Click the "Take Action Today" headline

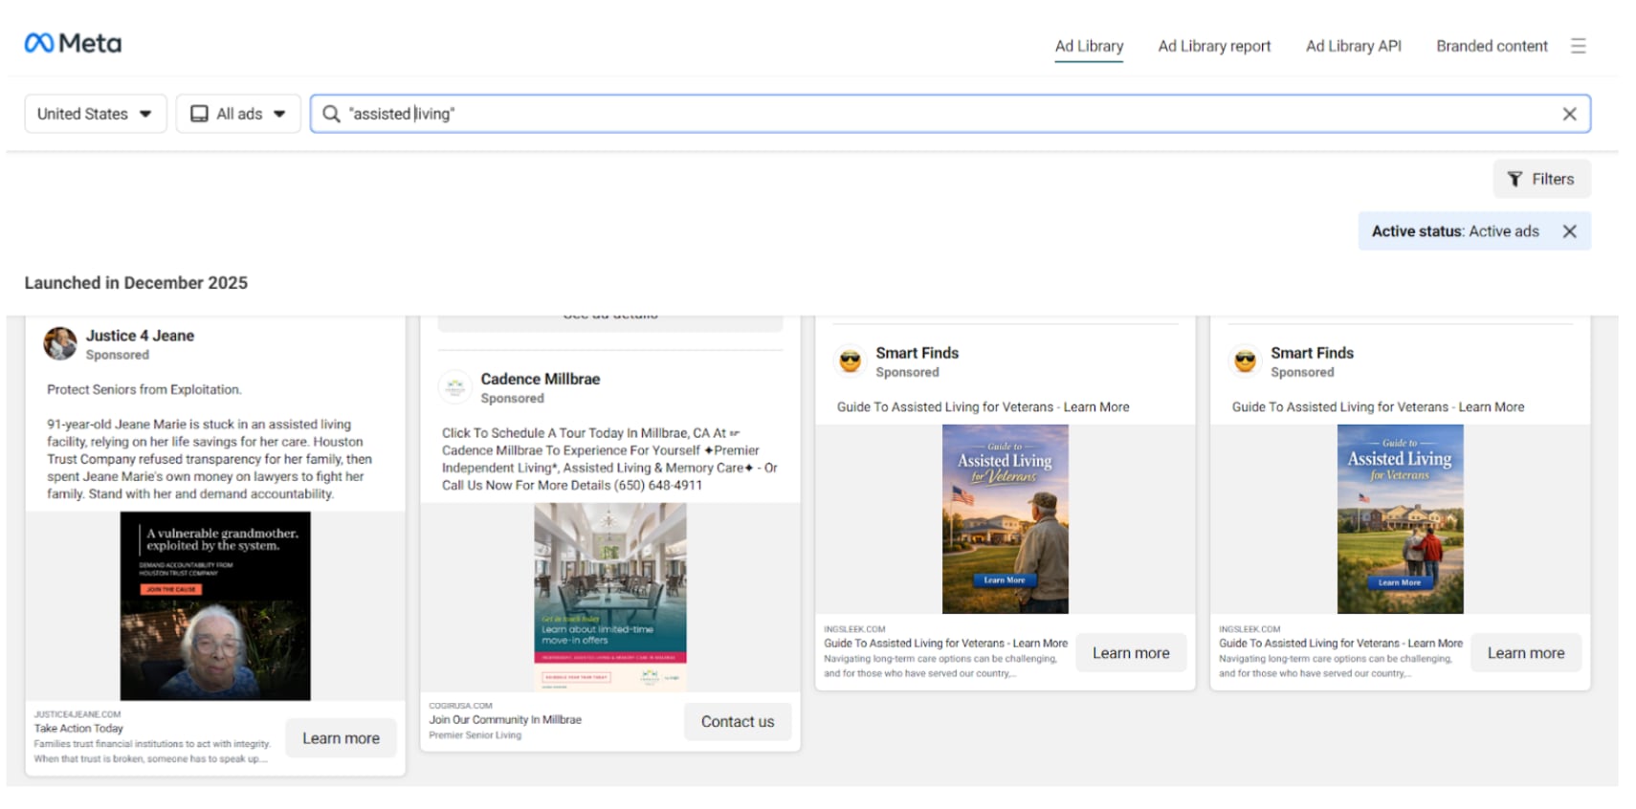[78, 729]
